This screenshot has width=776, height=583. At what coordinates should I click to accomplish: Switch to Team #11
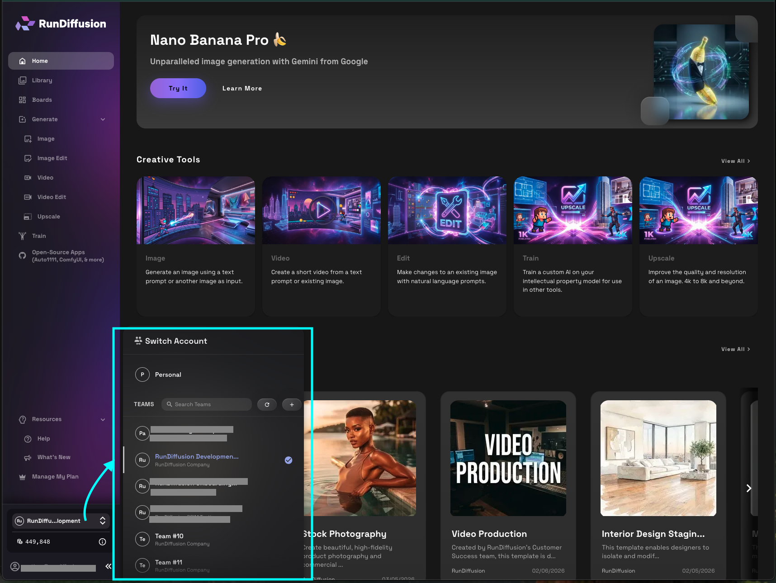coord(213,565)
